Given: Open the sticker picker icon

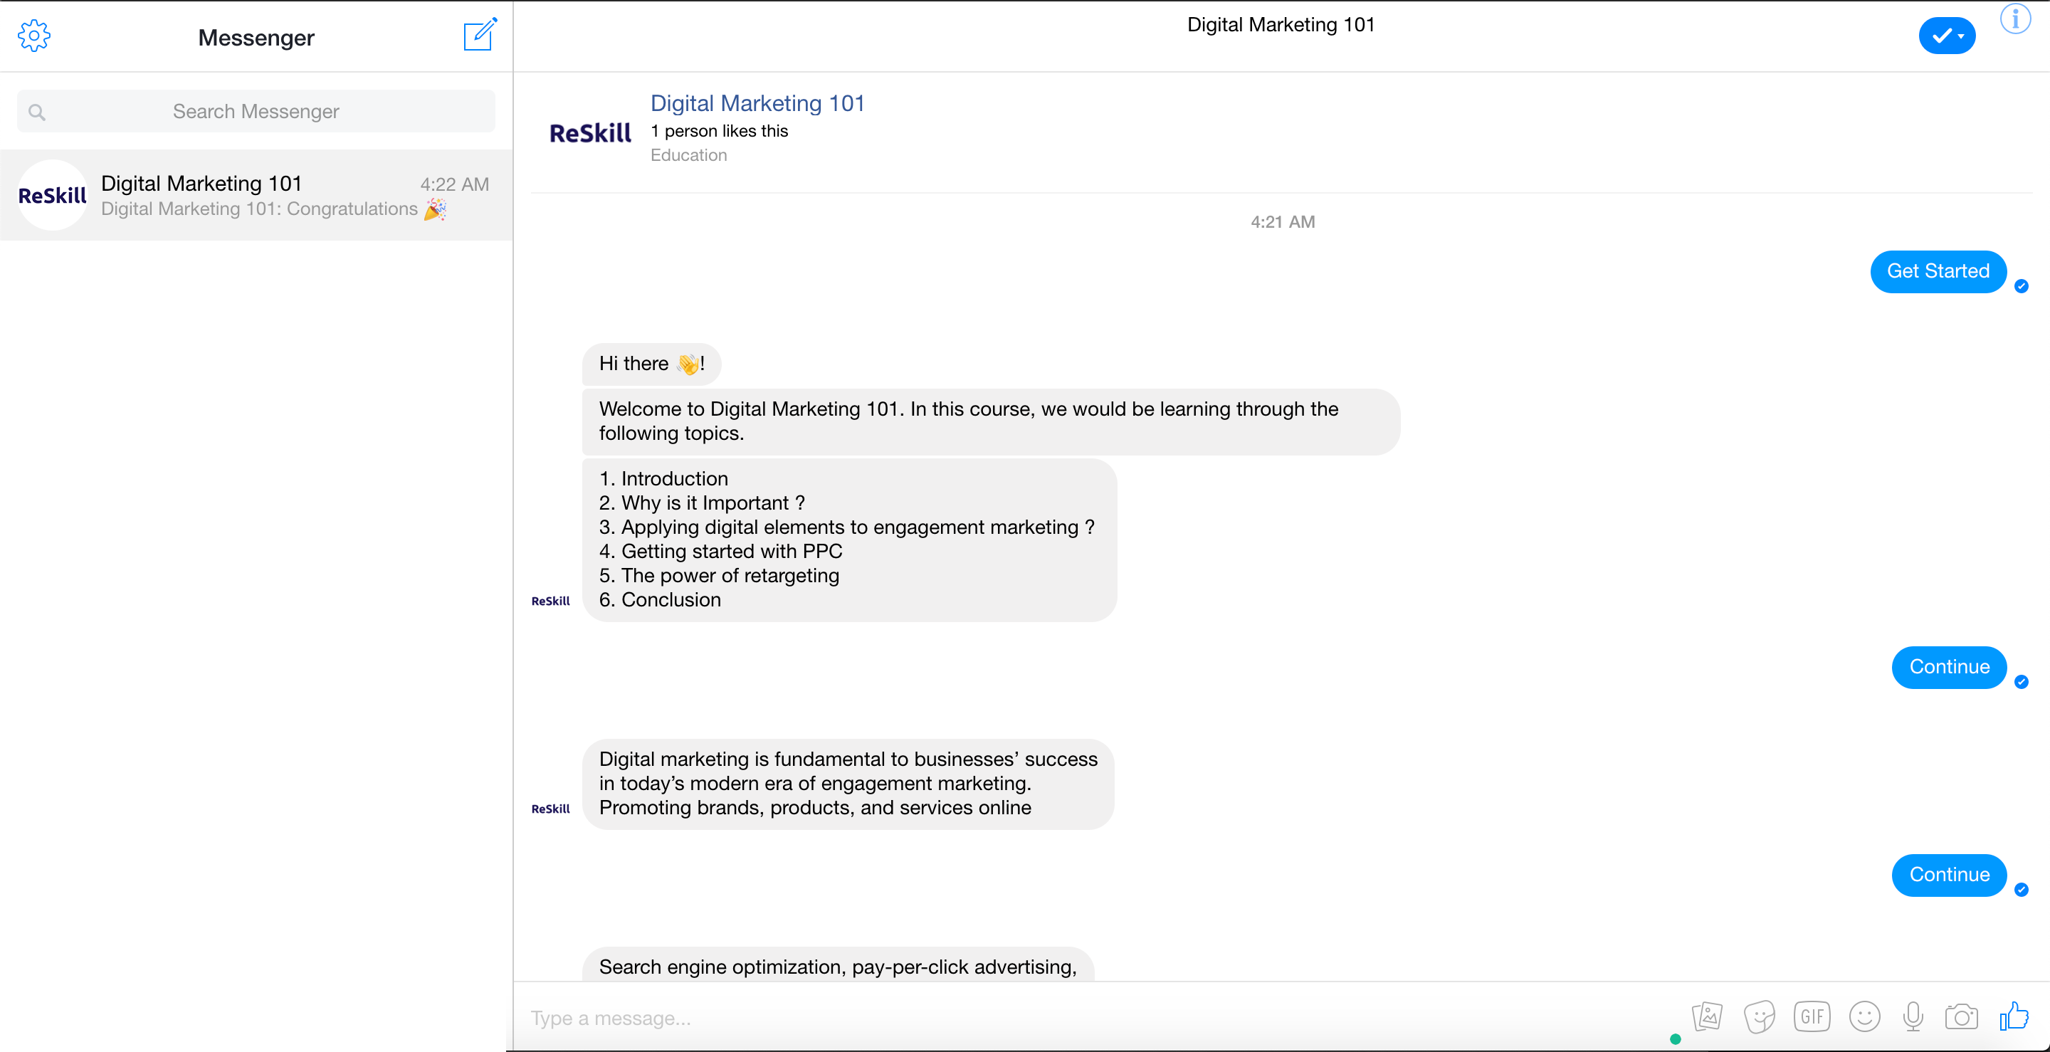Looking at the screenshot, I should (x=1759, y=1016).
